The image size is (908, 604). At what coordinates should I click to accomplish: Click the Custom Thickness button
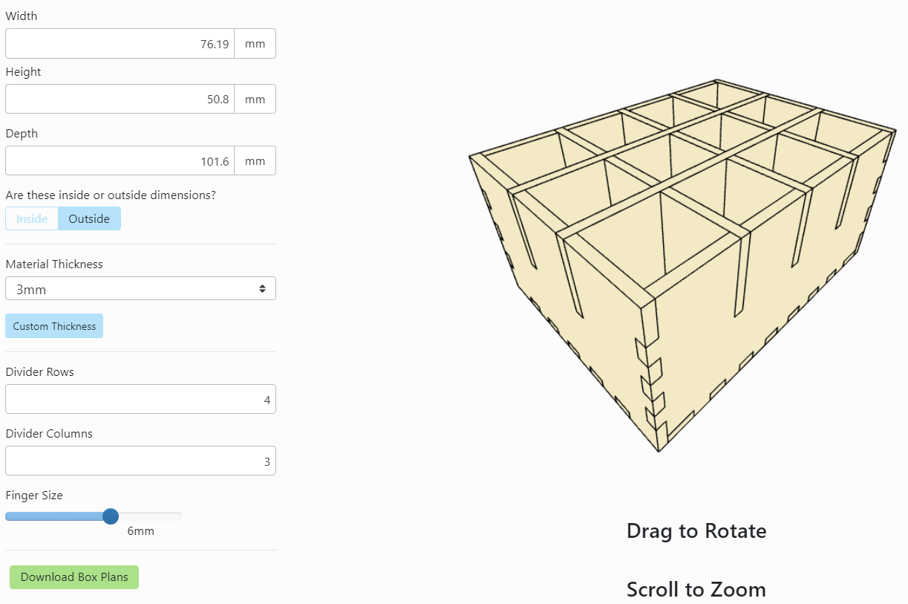click(x=54, y=326)
